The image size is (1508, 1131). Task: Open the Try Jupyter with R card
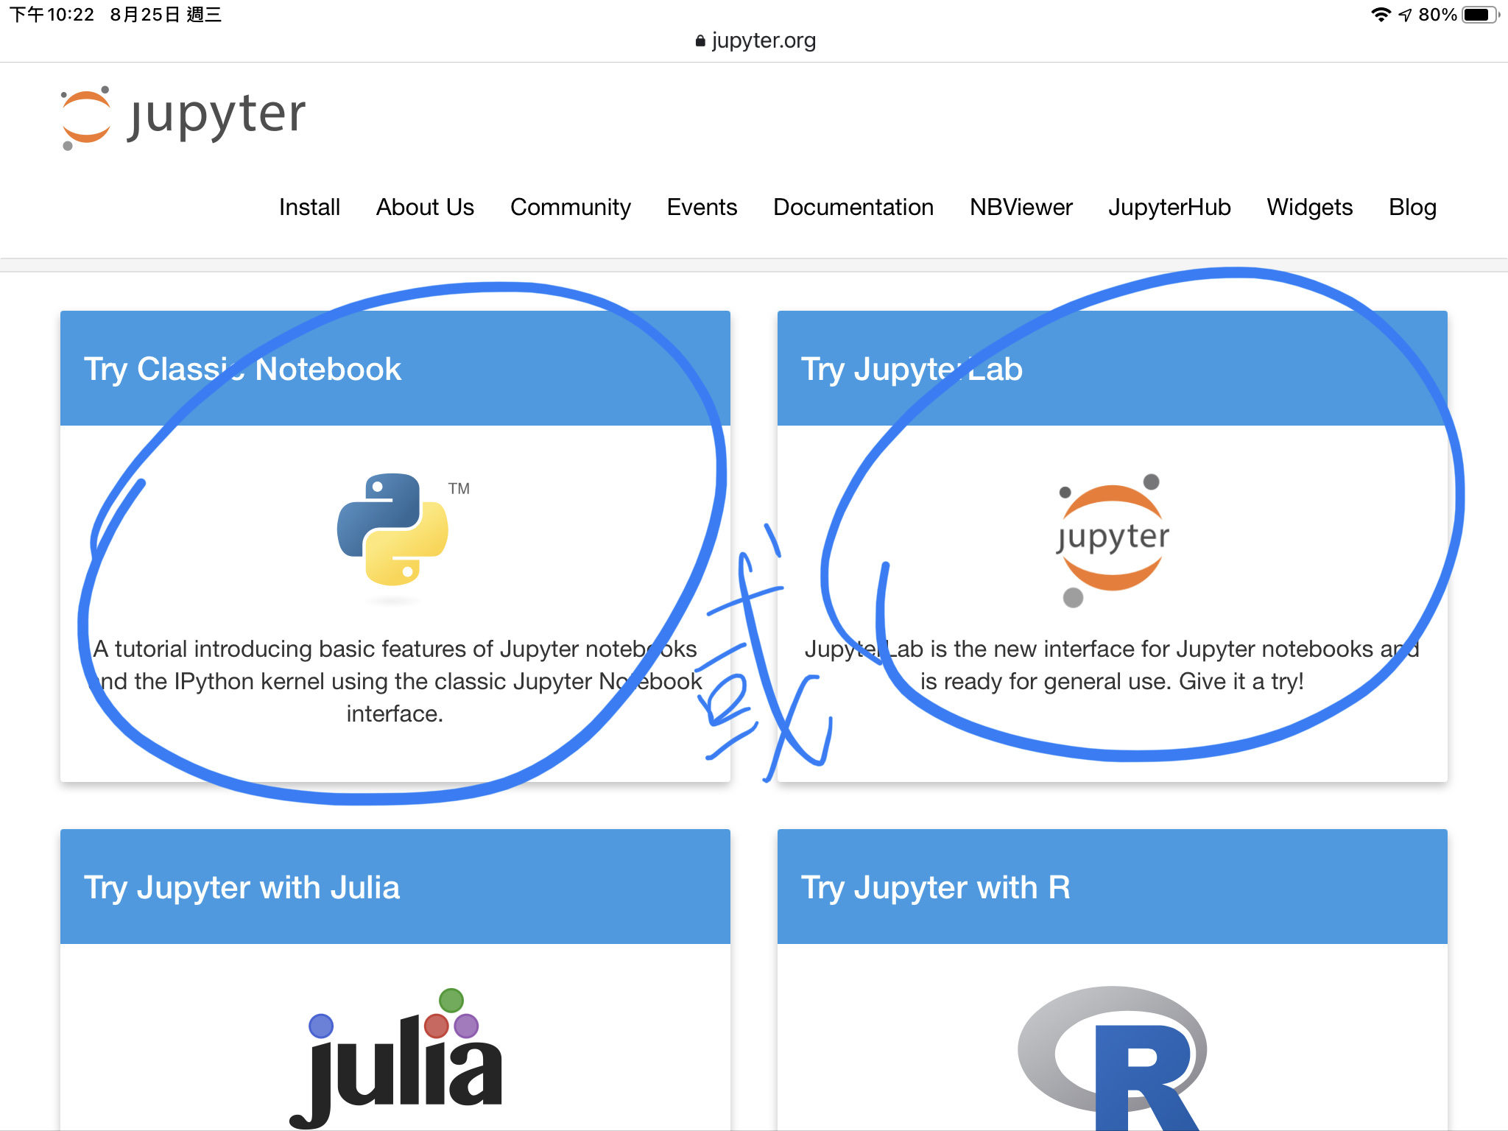[935, 887]
